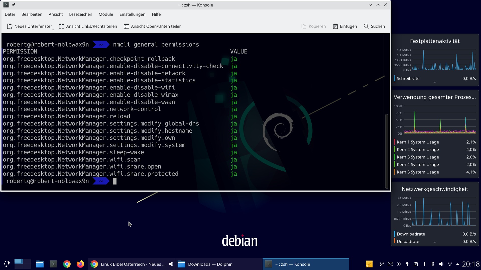This screenshot has width=481, height=270.
Task: Toggle the window pin in the titlebar
Action: pos(14,4)
